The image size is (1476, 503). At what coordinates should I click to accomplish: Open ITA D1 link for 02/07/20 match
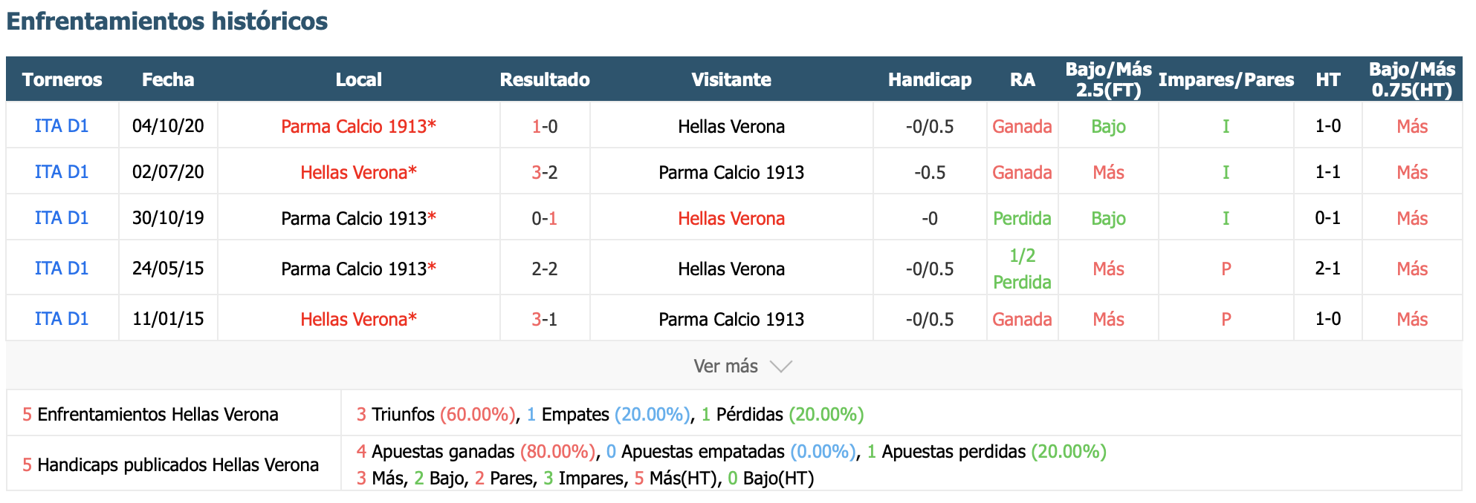[62, 172]
